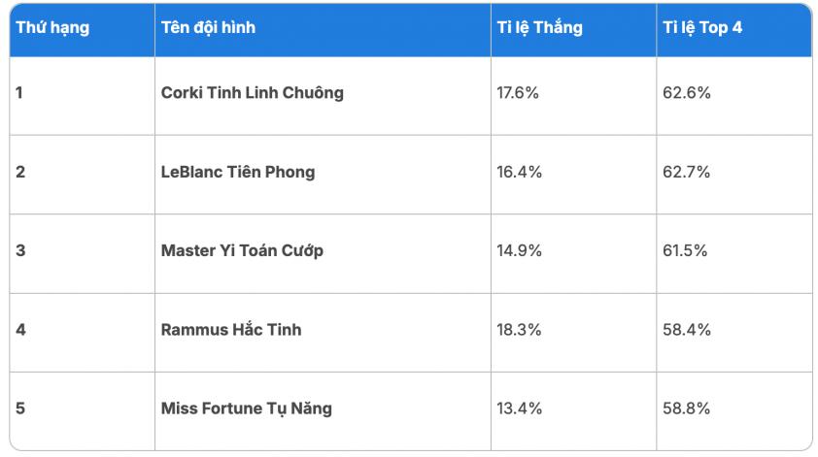The height and width of the screenshot is (457, 818).
Task: Select the 62.6% Top 4 rate cell
Action: (685, 93)
